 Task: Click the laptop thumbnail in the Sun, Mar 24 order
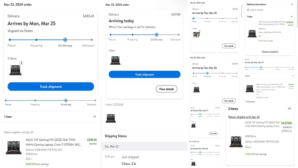[x=193, y=164]
